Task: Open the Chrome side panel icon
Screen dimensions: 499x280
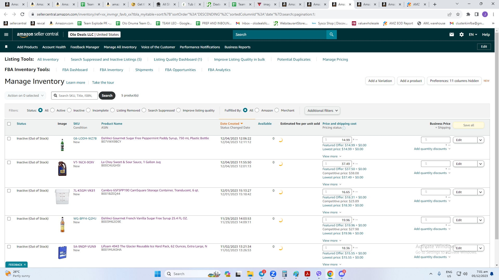Action: 477,14
